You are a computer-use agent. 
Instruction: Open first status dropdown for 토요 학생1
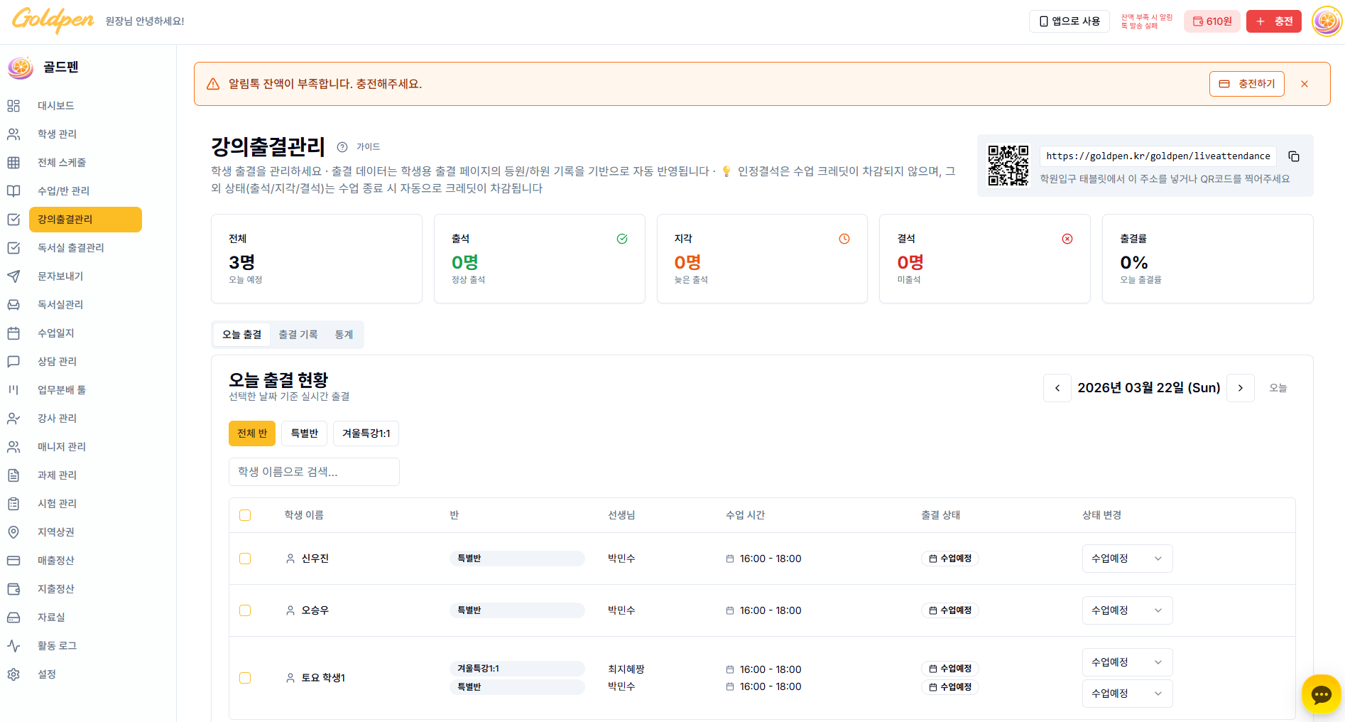(x=1127, y=662)
